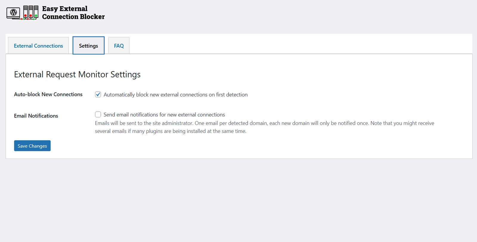
Task: Click the External Request Monitor Settings heading
Action: [x=77, y=75]
